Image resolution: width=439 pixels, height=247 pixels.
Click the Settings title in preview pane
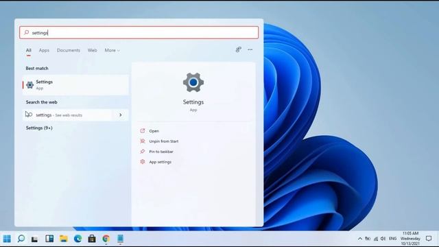[193, 102]
